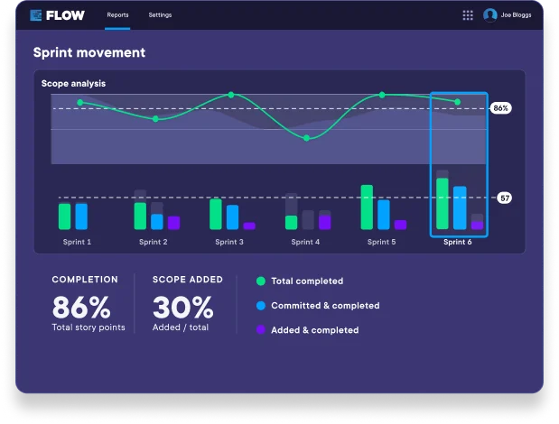Image resolution: width=559 pixels, height=424 pixels.
Task: Click Joe Bloggs user avatar
Action: pos(490,15)
